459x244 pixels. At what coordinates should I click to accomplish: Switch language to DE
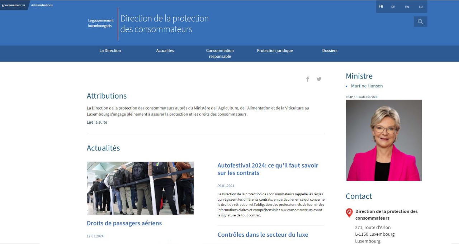[x=393, y=6]
